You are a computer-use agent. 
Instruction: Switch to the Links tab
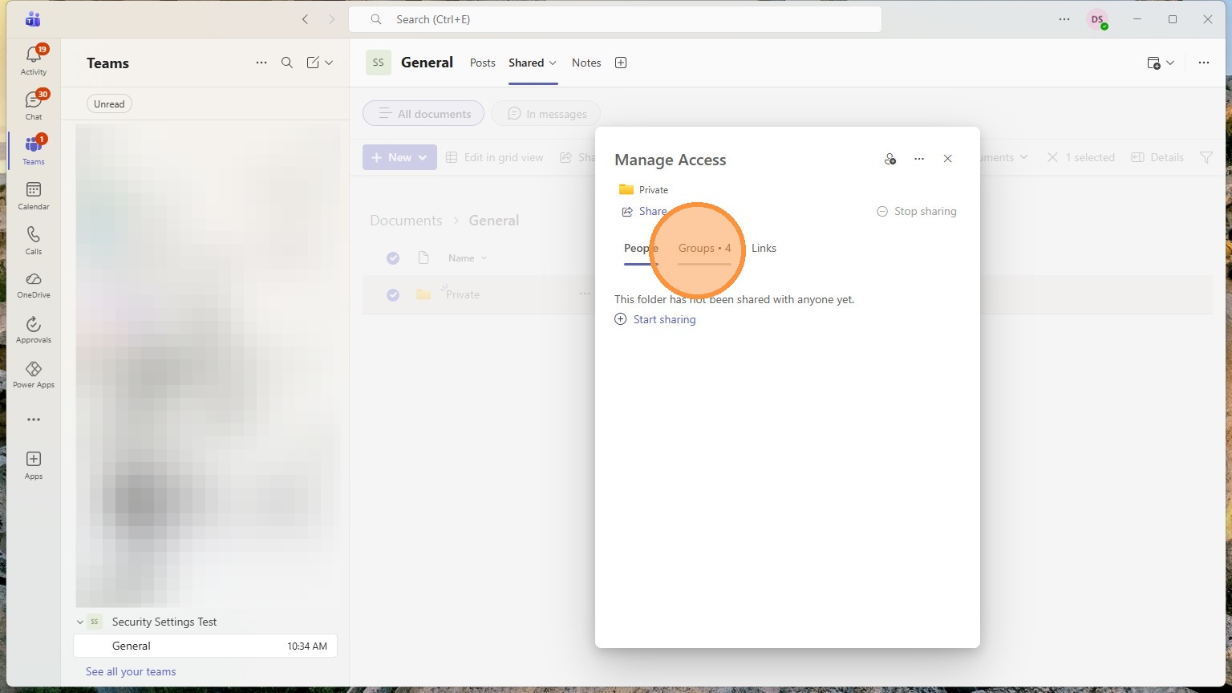pyautogui.click(x=764, y=248)
